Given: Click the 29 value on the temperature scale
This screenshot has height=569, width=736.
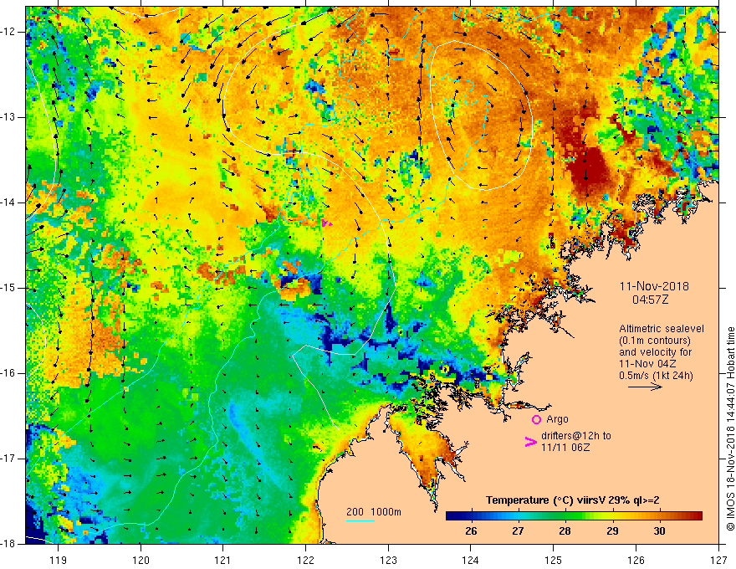Looking at the screenshot, I should [612, 531].
